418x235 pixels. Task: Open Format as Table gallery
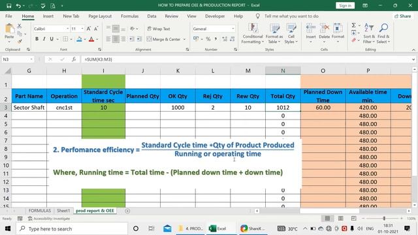tap(274, 33)
